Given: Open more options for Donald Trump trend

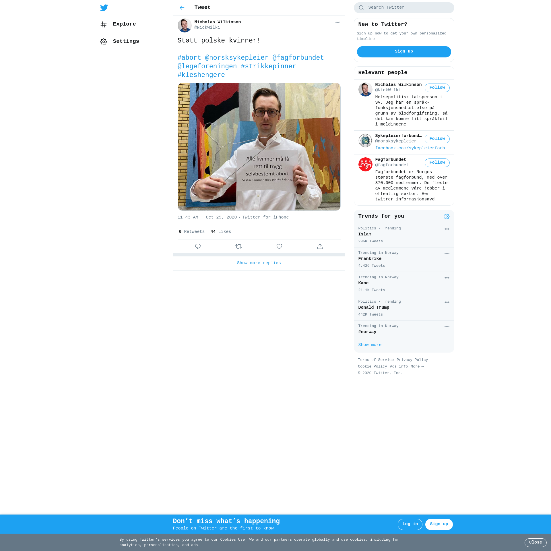Looking at the screenshot, I should click(x=447, y=302).
